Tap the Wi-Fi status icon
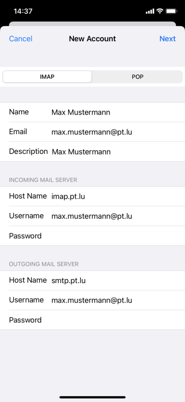 (x=160, y=11)
